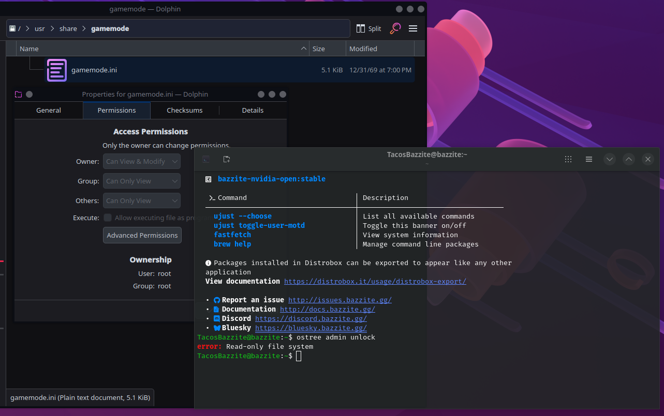The image size is (664, 416).
Task: Open the discord.bazzite.gg link
Action: (311, 318)
